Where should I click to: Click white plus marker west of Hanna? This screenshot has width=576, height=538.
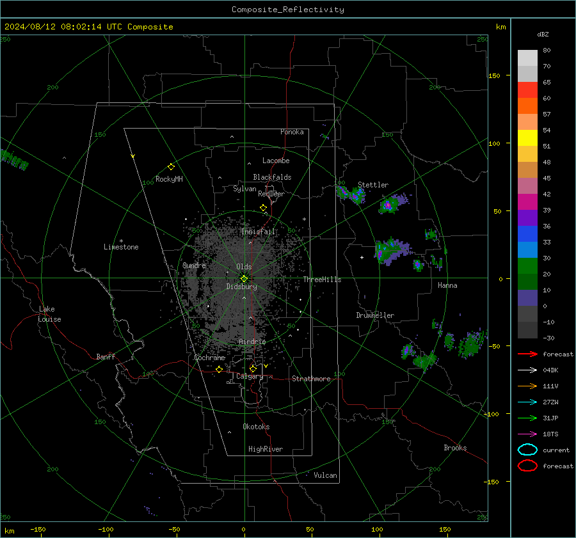(362, 257)
